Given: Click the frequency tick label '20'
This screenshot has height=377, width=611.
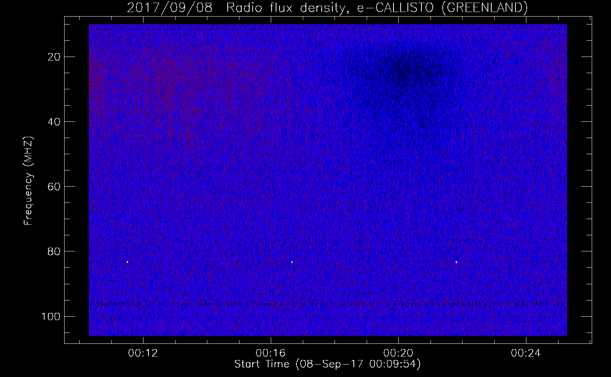Looking at the screenshot, I should [54, 57].
